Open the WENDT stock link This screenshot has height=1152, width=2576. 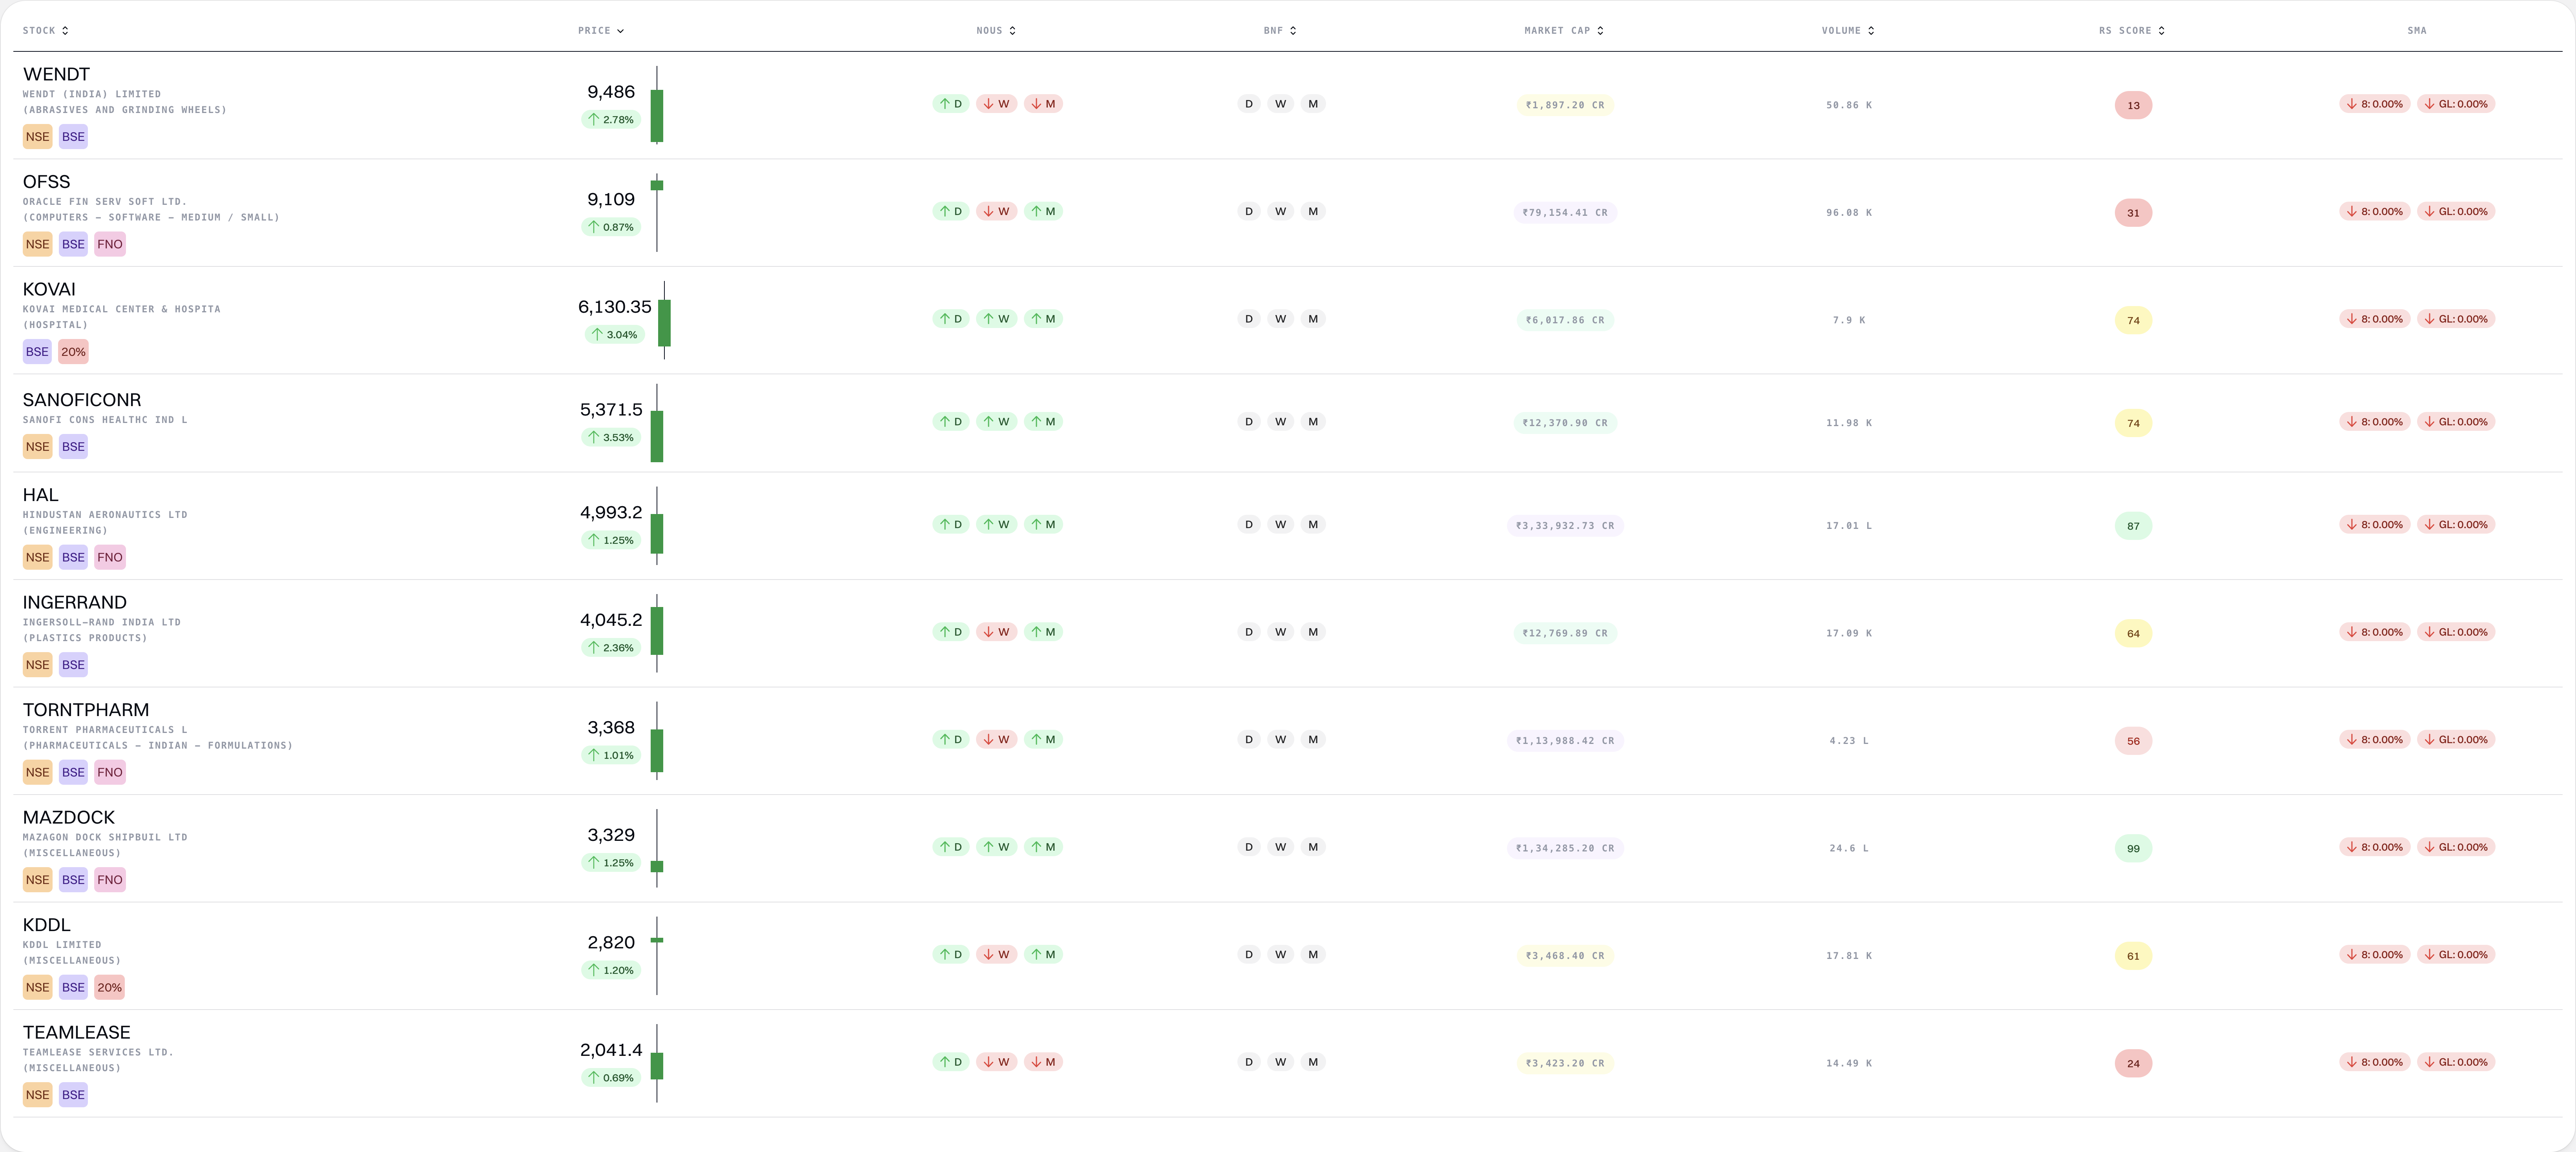click(56, 74)
